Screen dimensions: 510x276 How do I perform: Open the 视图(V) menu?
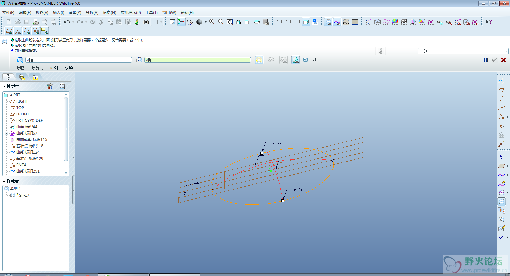(x=42, y=13)
